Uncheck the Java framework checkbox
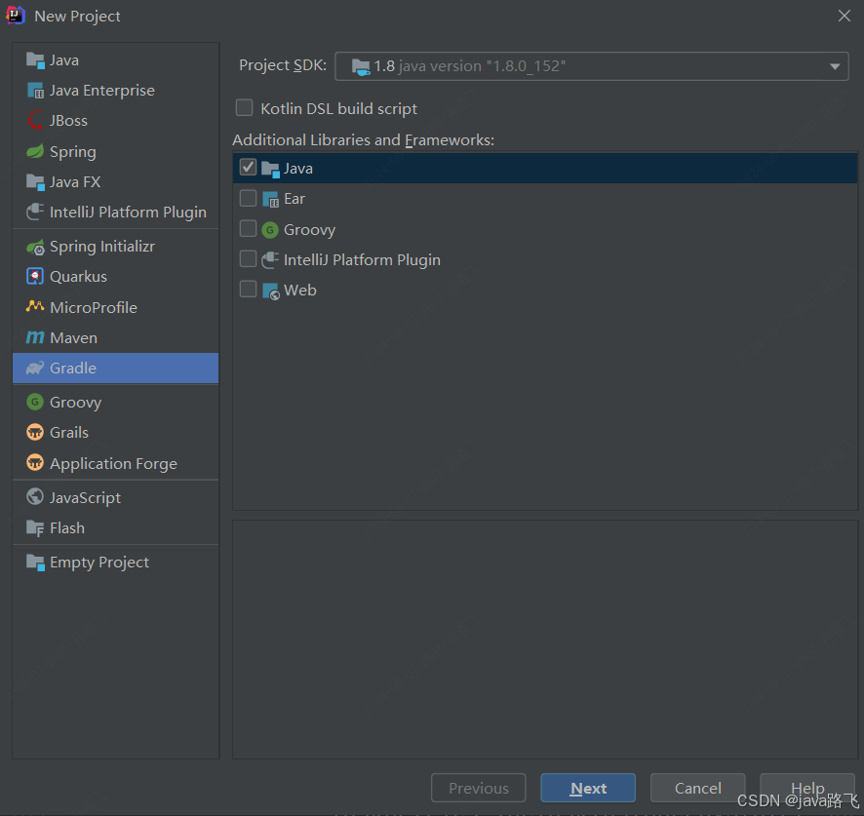Viewport: 864px width, 816px height. coord(248,167)
